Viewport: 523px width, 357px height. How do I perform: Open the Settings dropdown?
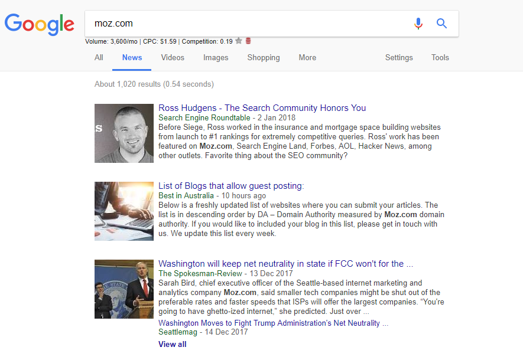tap(399, 58)
